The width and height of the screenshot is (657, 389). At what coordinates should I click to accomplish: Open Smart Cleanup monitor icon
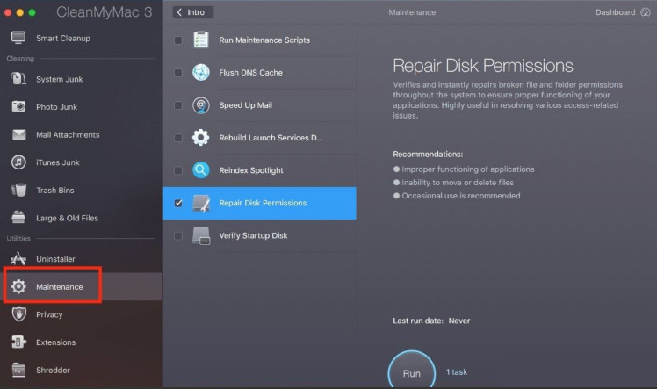tap(18, 38)
